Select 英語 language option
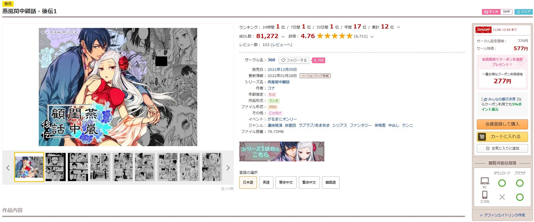The width and height of the screenshot is (534, 222). pyautogui.click(x=266, y=183)
